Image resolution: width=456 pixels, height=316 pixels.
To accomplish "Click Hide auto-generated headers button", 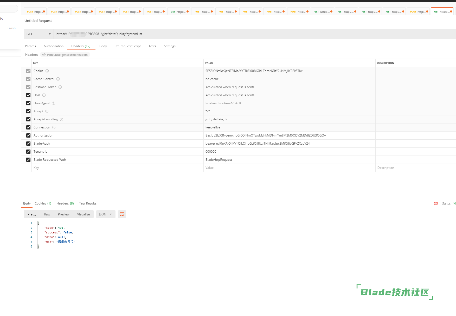I will click(x=65, y=55).
